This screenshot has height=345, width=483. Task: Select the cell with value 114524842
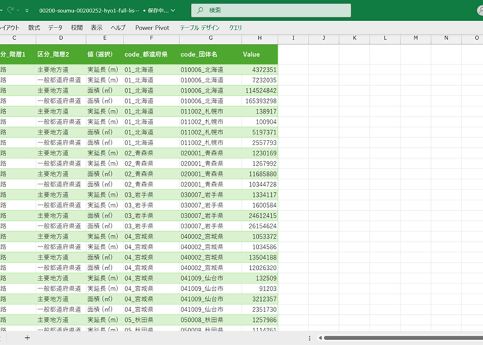pyautogui.click(x=260, y=90)
